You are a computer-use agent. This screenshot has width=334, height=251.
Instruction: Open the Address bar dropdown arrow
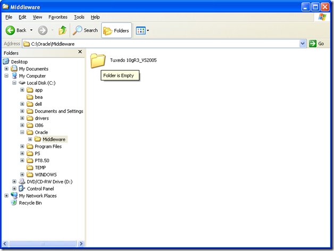click(x=303, y=44)
